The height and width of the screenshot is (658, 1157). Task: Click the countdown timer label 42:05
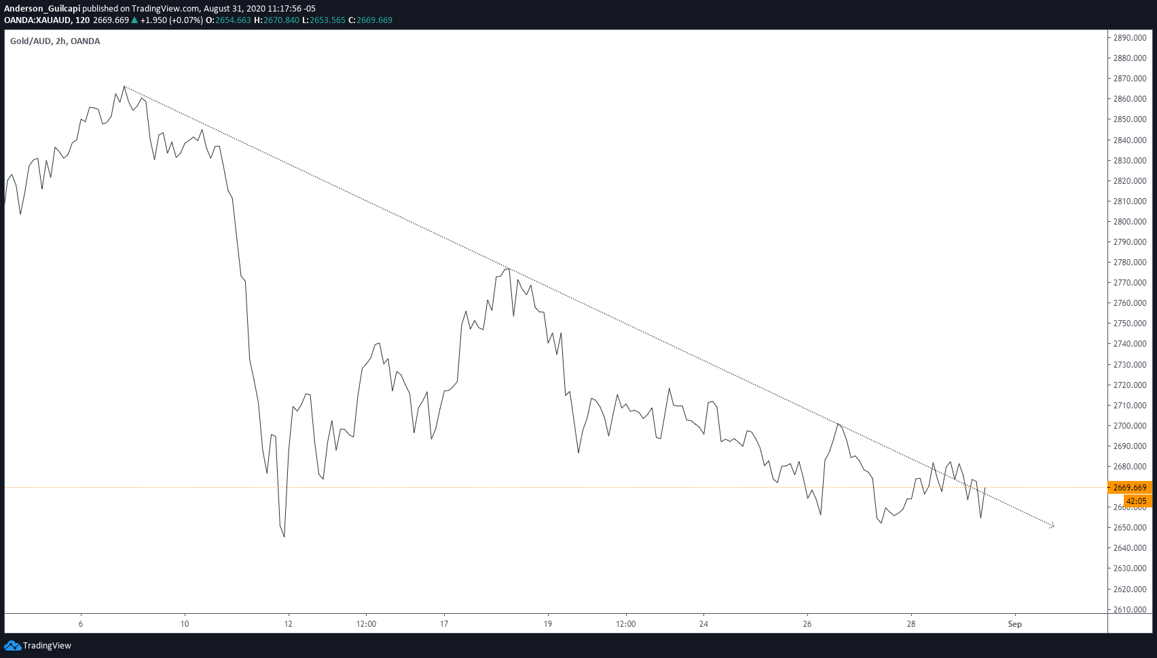tap(1137, 501)
